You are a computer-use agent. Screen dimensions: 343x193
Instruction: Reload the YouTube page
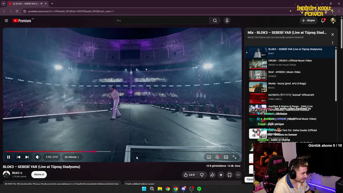pyautogui.click(x=17, y=11)
